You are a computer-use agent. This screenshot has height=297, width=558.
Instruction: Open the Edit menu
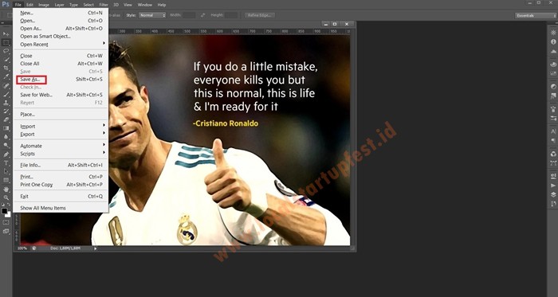[x=30, y=5]
